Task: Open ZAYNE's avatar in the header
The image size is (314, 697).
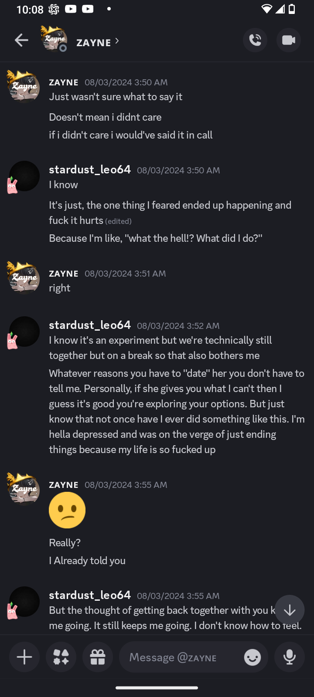Action: pyautogui.click(x=54, y=39)
